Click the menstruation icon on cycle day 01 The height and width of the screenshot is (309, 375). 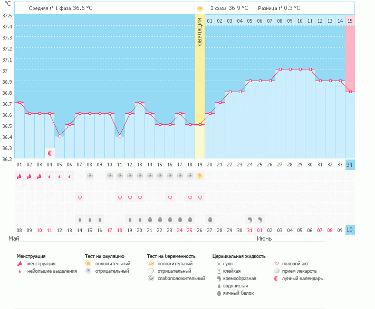(x=20, y=176)
